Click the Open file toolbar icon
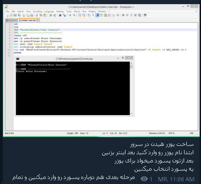Image resolution: width=201 pixels, height=184 pixels. 11,15
